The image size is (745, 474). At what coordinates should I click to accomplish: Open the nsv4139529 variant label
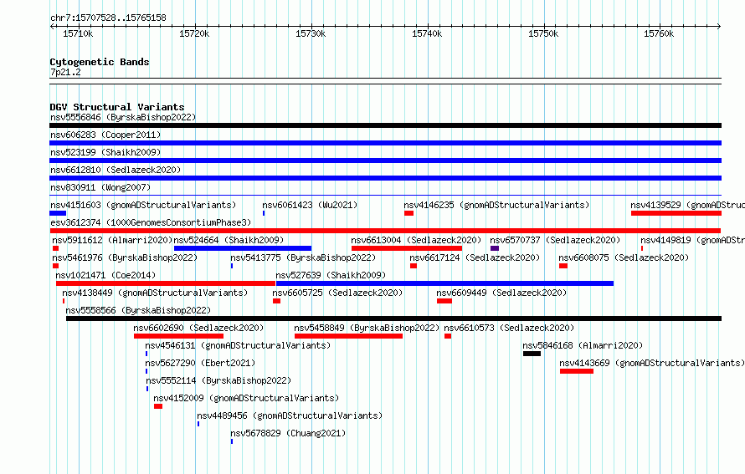pyautogui.click(x=687, y=205)
